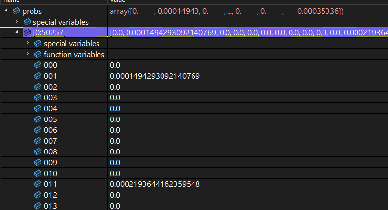Click the 0.0 value of element 012
The height and width of the screenshot is (210, 388).
coord(115,195)
